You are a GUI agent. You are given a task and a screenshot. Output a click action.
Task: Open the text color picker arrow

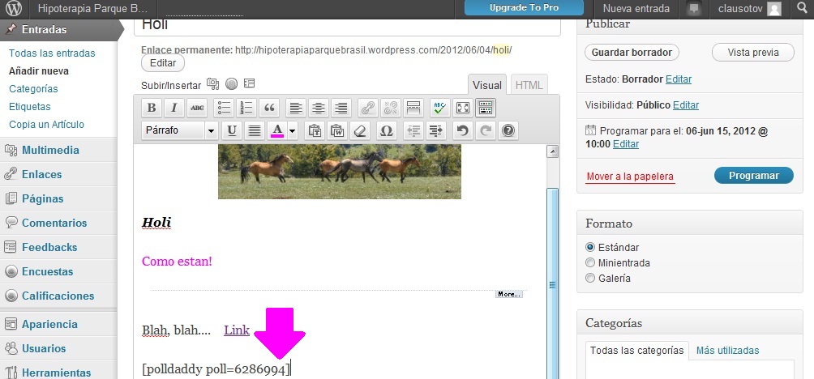(292, 130)
